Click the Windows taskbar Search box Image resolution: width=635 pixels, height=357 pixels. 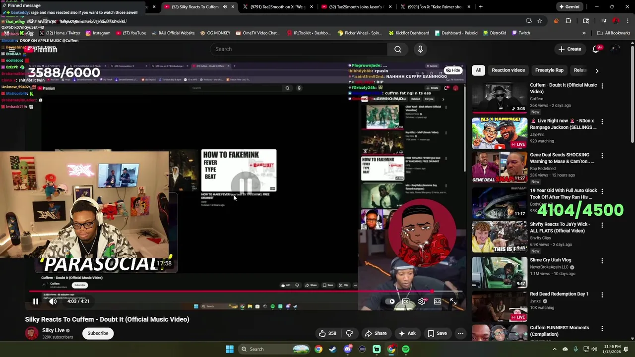point(273,349)
